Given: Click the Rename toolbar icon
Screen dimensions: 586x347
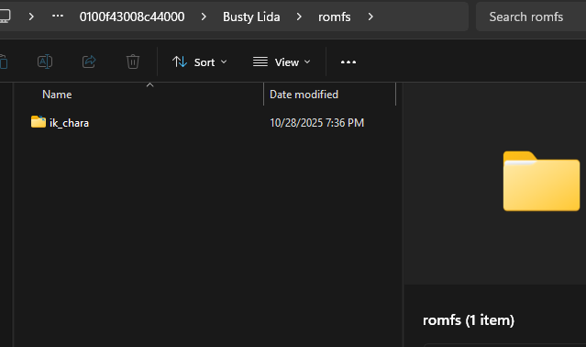Looking at the screenshot, I should pos(45,62).
